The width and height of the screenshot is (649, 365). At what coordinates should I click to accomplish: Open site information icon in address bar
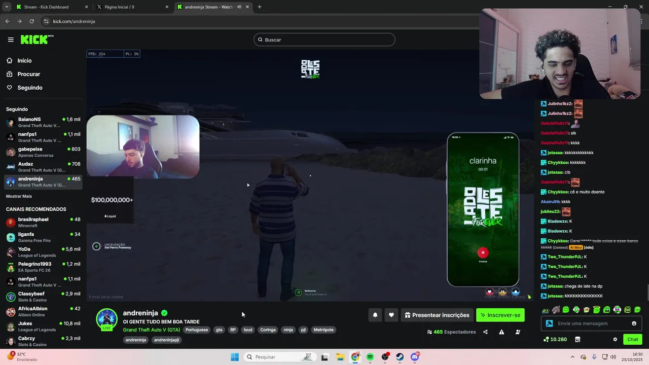tap(46, 21)
